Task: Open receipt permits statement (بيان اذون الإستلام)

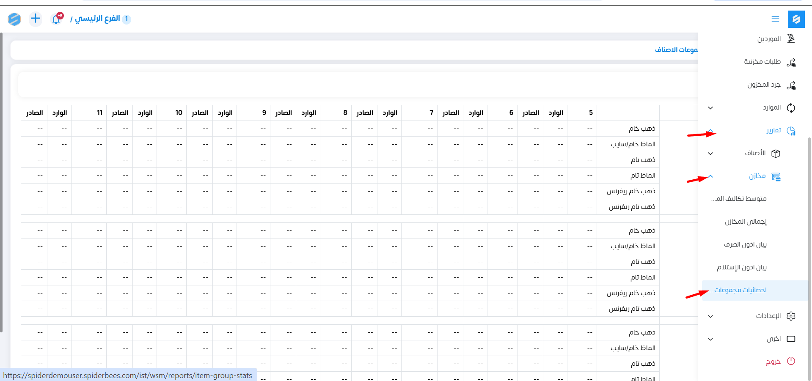Action: [742, 267]
